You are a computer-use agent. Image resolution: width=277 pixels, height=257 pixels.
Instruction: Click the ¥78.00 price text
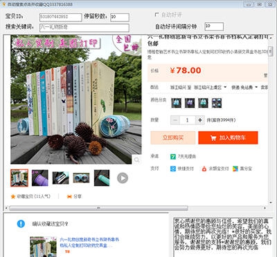point(186,70)
